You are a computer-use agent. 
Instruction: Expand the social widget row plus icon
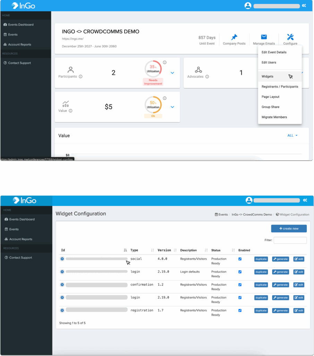(62, 259)
